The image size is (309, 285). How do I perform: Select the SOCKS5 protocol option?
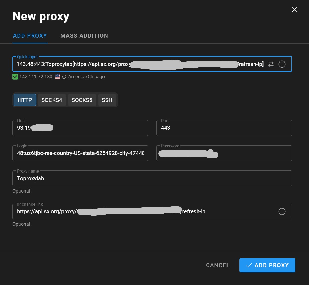pos(82,100)
